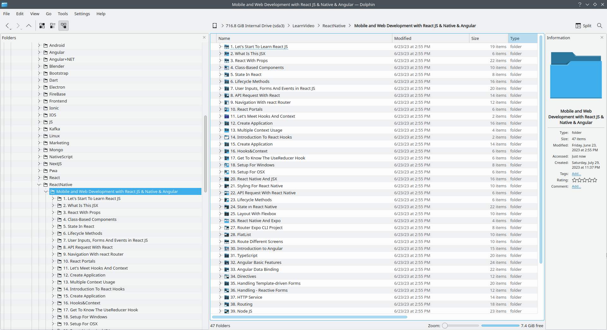Go up to the parent folder
The width and height of the screenshot is (607, 330).
[29, 26]
